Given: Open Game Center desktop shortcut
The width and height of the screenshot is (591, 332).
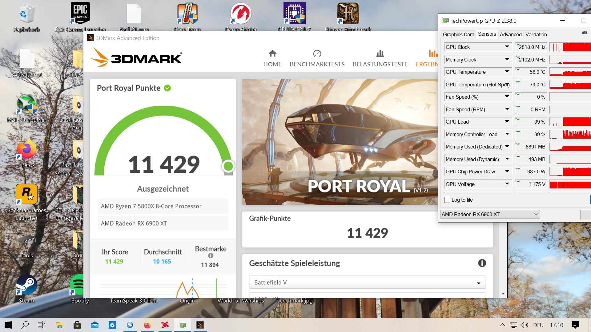Looking at the screenshot, I should [241, 17].
